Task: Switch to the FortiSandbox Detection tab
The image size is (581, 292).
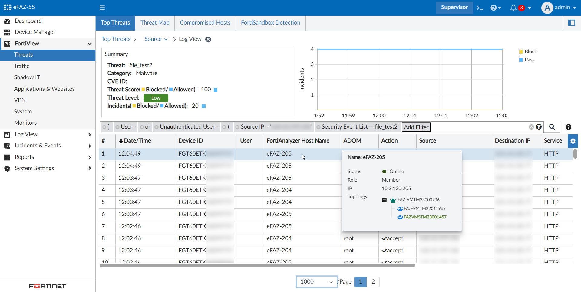Action: (x=270, y=23)
